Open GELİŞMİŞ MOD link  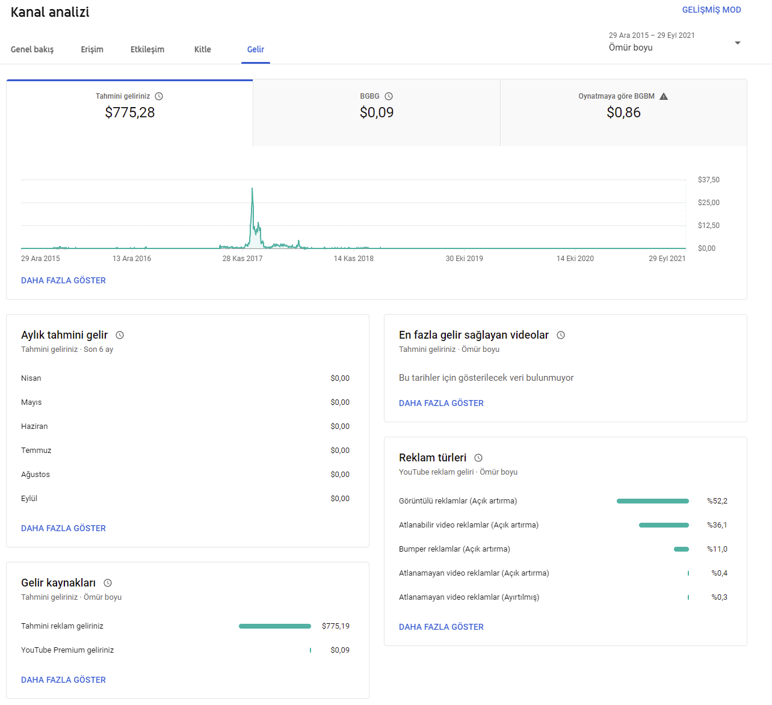coord(711,10)
